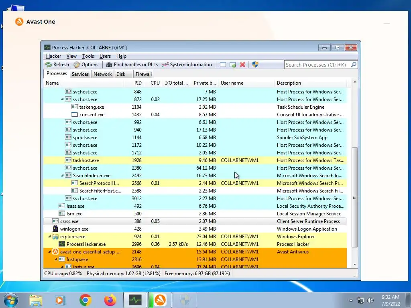Click the scrollbar down arrow
Image resolution: width=411 pixels, height=308 pixels.
point(354,265)
